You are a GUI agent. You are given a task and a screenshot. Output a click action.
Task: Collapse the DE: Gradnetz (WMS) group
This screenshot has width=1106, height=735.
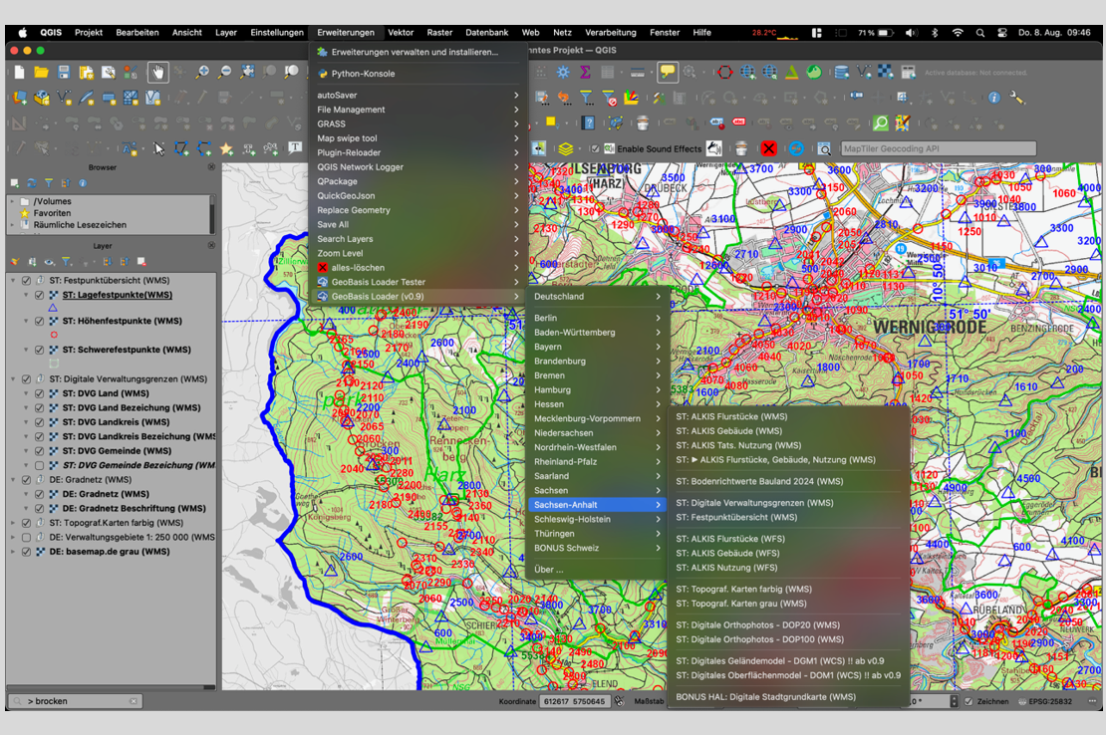point(13,480)
